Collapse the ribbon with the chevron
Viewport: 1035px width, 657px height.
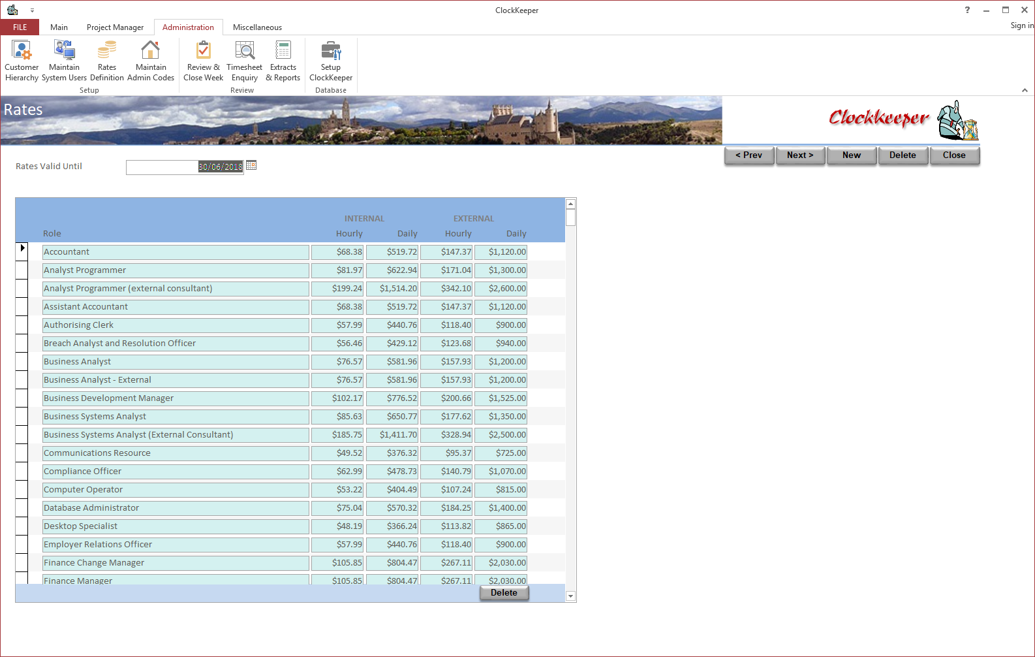point(1025,90)
